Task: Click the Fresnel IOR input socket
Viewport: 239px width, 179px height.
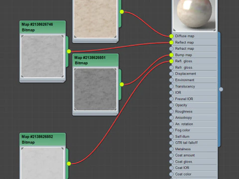Action: point(171,99)
